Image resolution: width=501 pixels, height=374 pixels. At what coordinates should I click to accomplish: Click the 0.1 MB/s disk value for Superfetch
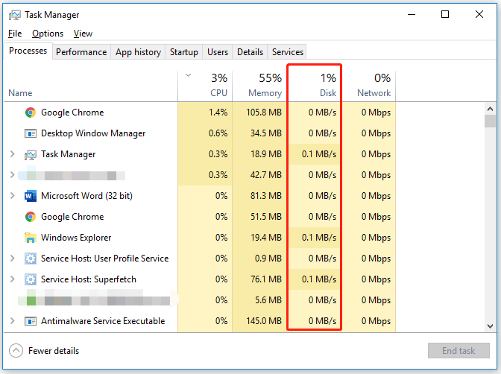319,279
